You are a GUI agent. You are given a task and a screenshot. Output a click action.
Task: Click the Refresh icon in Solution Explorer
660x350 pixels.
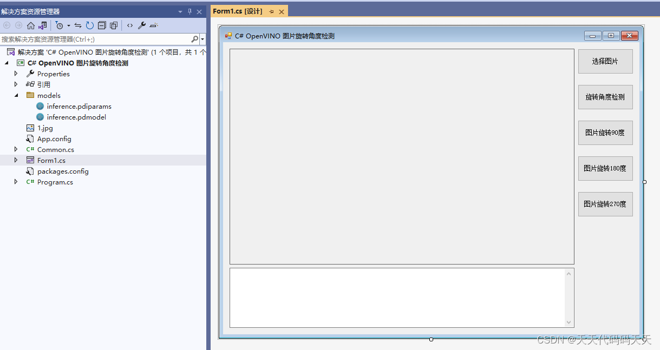click(89, 25)
